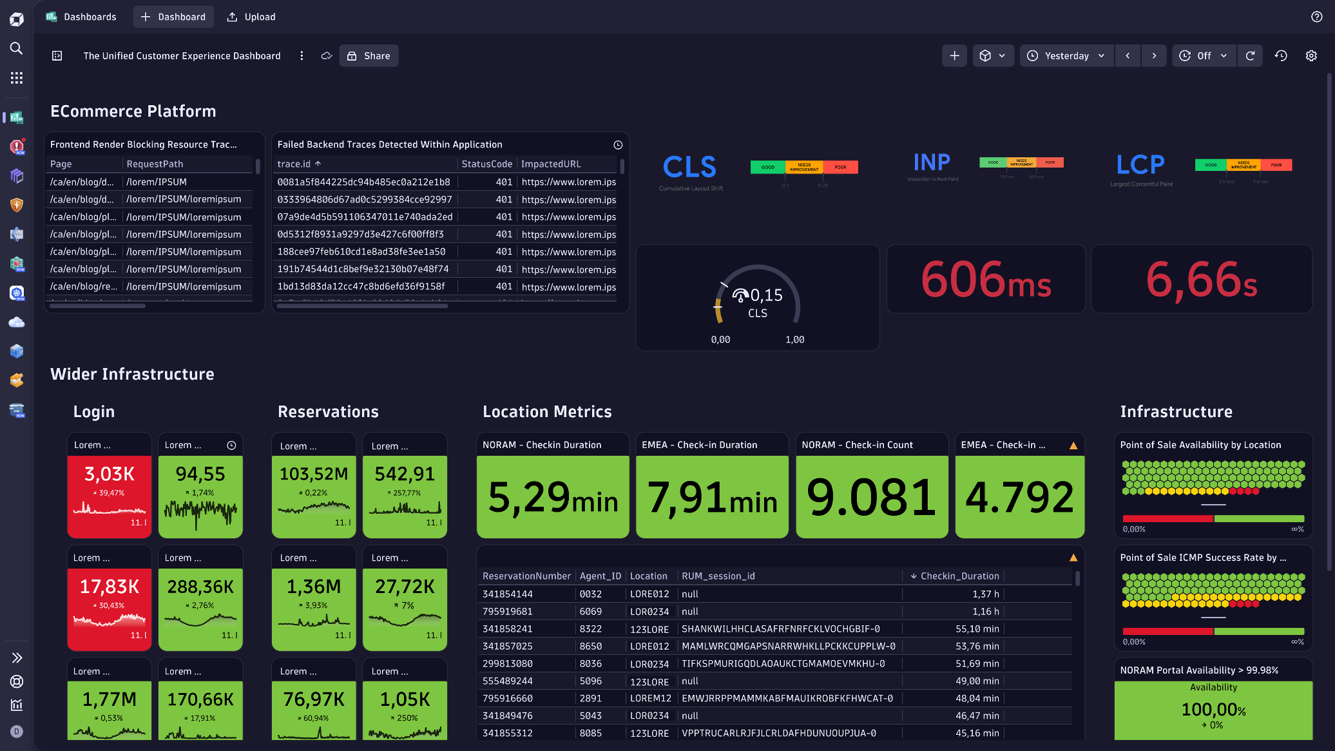This screenshot has width=1335, height=751.
Task: Open the auto-refresh Off dropdown
Action: coord(1203,56)
